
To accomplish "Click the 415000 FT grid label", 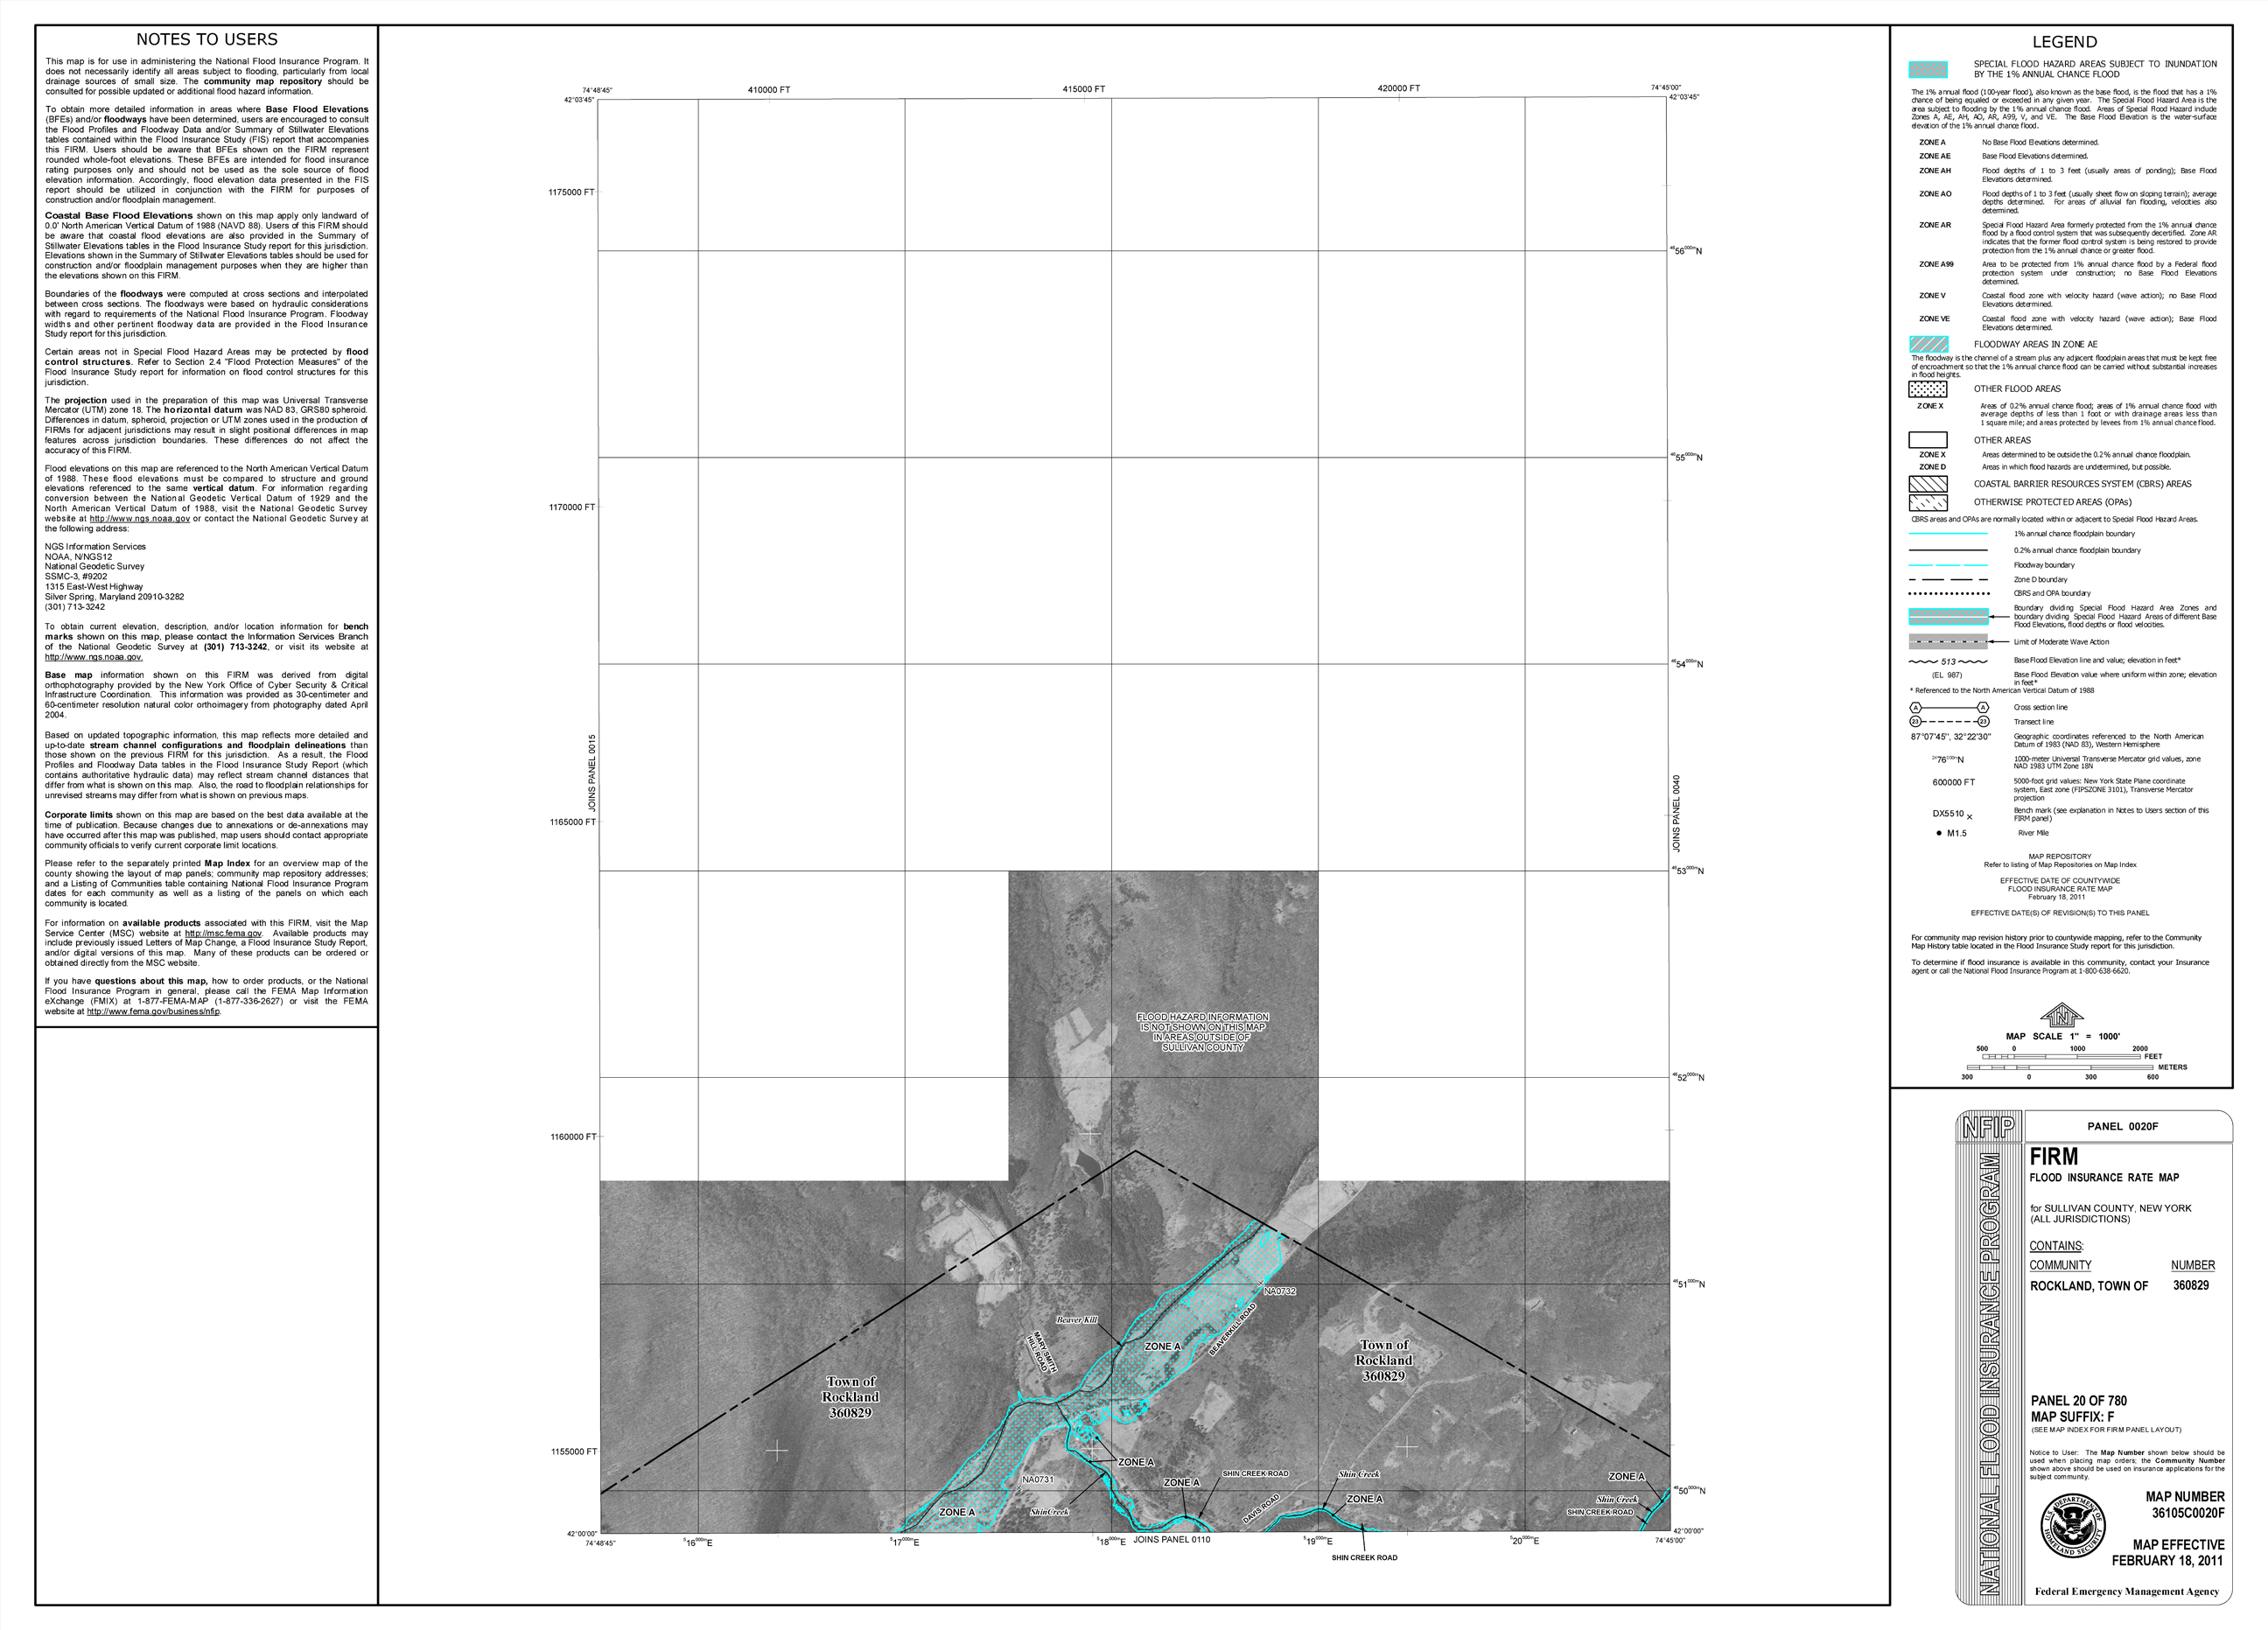I will pyautogui.click(x=1084, y=89).
